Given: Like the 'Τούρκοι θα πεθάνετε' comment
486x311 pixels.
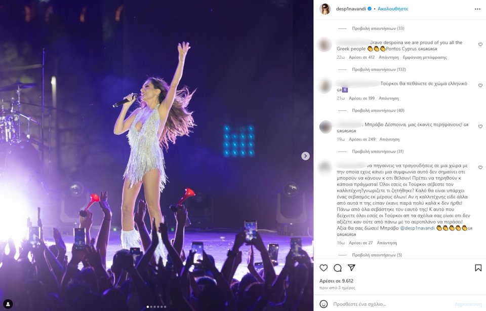Looking at the screenshot, I should (480, 85).
